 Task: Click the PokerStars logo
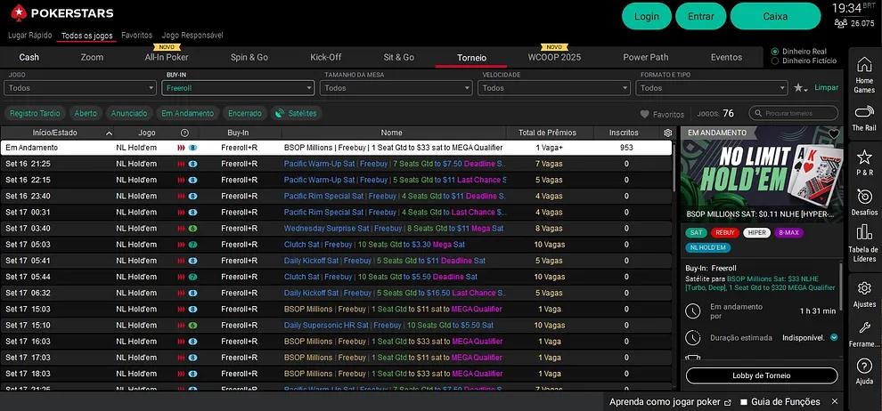click(61, 13)
